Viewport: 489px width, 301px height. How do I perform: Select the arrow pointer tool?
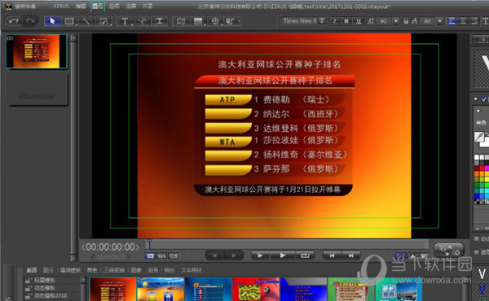pos(52,21)
